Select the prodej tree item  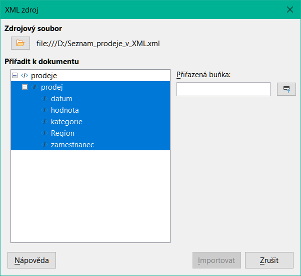[52, 87]
